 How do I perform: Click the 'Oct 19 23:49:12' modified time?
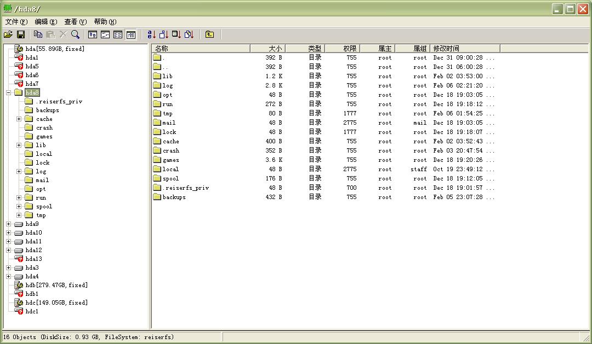click(458, 170)
